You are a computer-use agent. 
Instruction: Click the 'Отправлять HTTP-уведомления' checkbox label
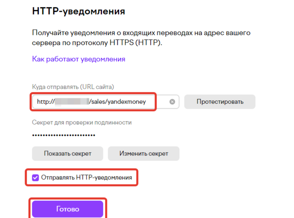(x=86, y=177)
